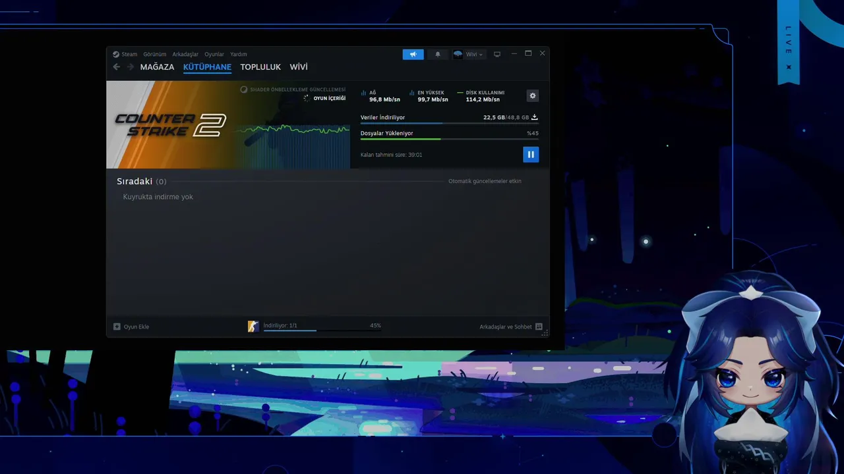Click the Oyun Ekle button
The height and width of the screenshot is (474, 844).
pyautogui.click(x=131, y=327)
